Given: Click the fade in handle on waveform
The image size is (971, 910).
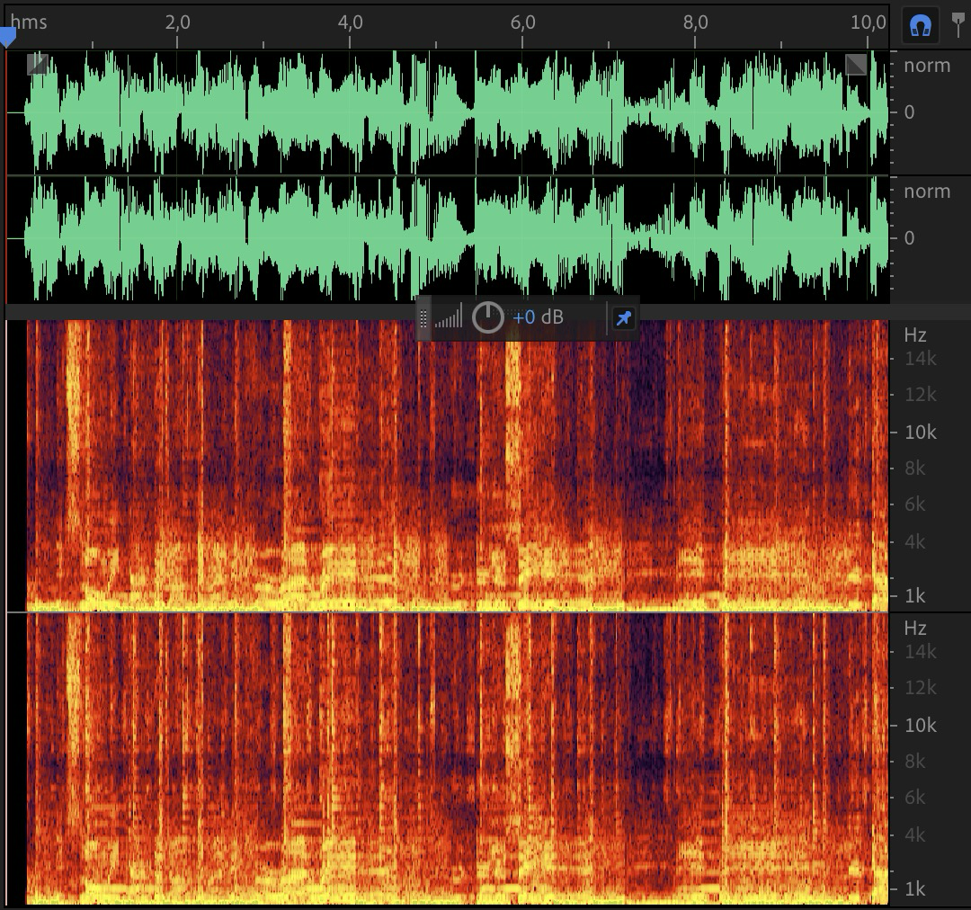Looking at the screenshot, I should (x=37, y=64).
